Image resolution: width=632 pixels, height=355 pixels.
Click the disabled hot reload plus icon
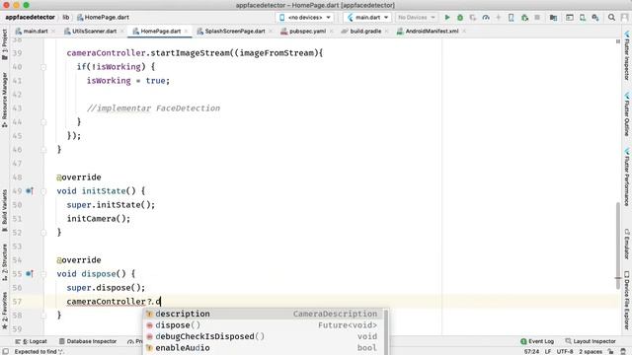click(499, 18)
